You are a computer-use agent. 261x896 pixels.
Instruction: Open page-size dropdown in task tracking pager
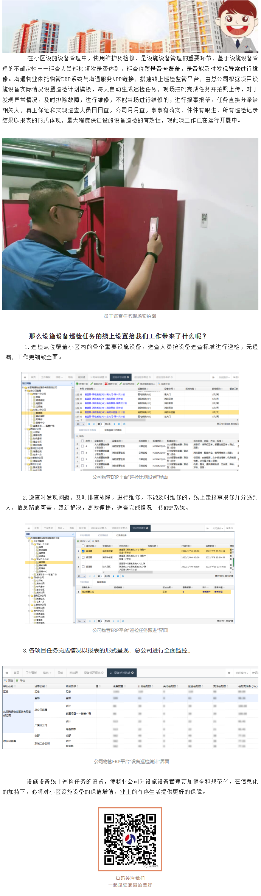(81, 576)
